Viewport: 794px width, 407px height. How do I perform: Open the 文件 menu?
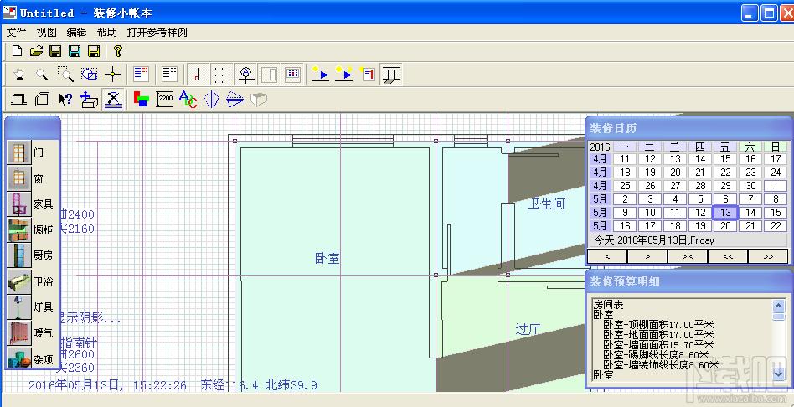click(x=16, y=33)
